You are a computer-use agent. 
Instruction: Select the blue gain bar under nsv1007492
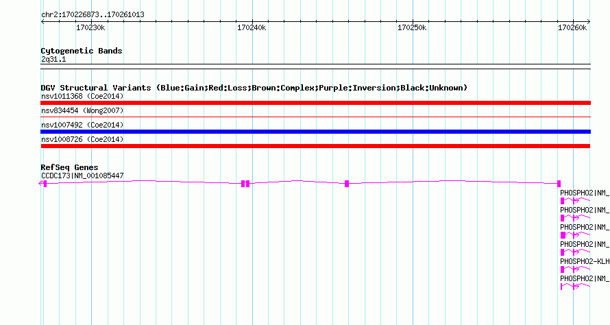[315, 132]
